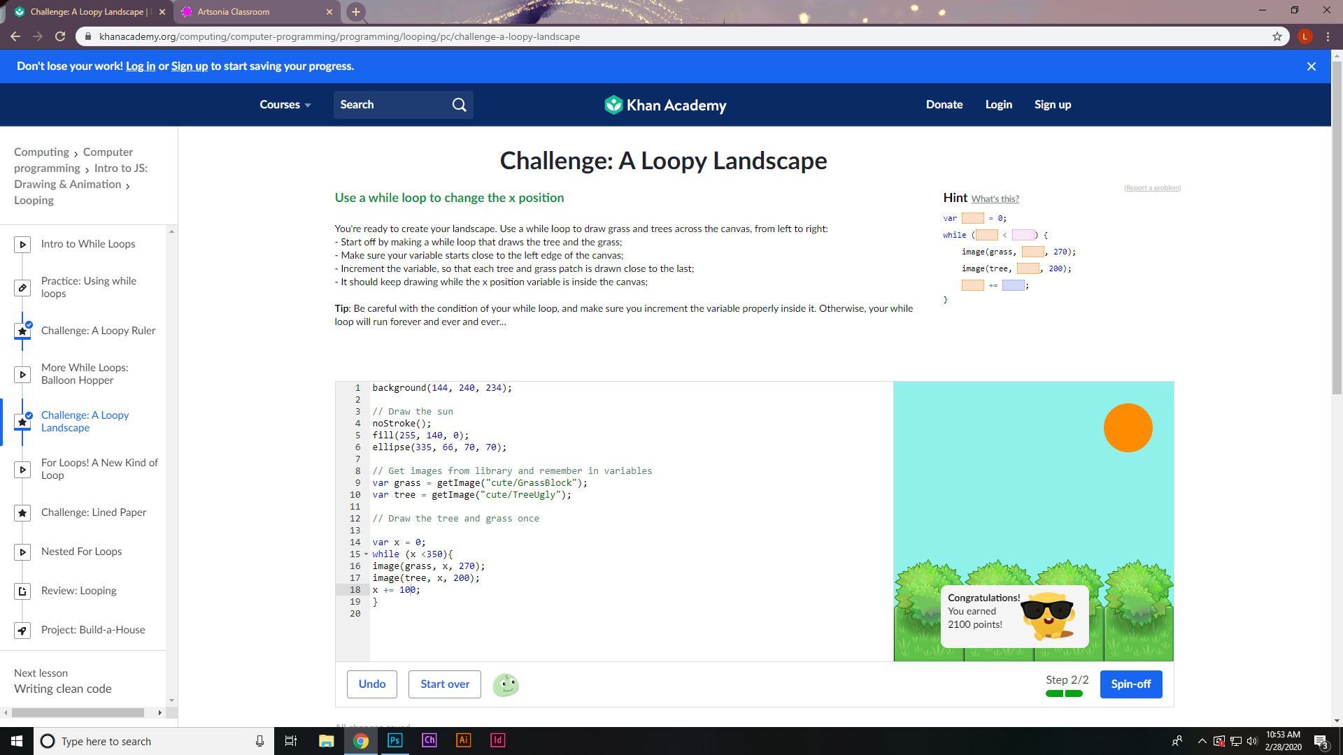Open Photoshop from the taskbar
The height and width of the screenshot is (755, 1343).
point(395,740)
